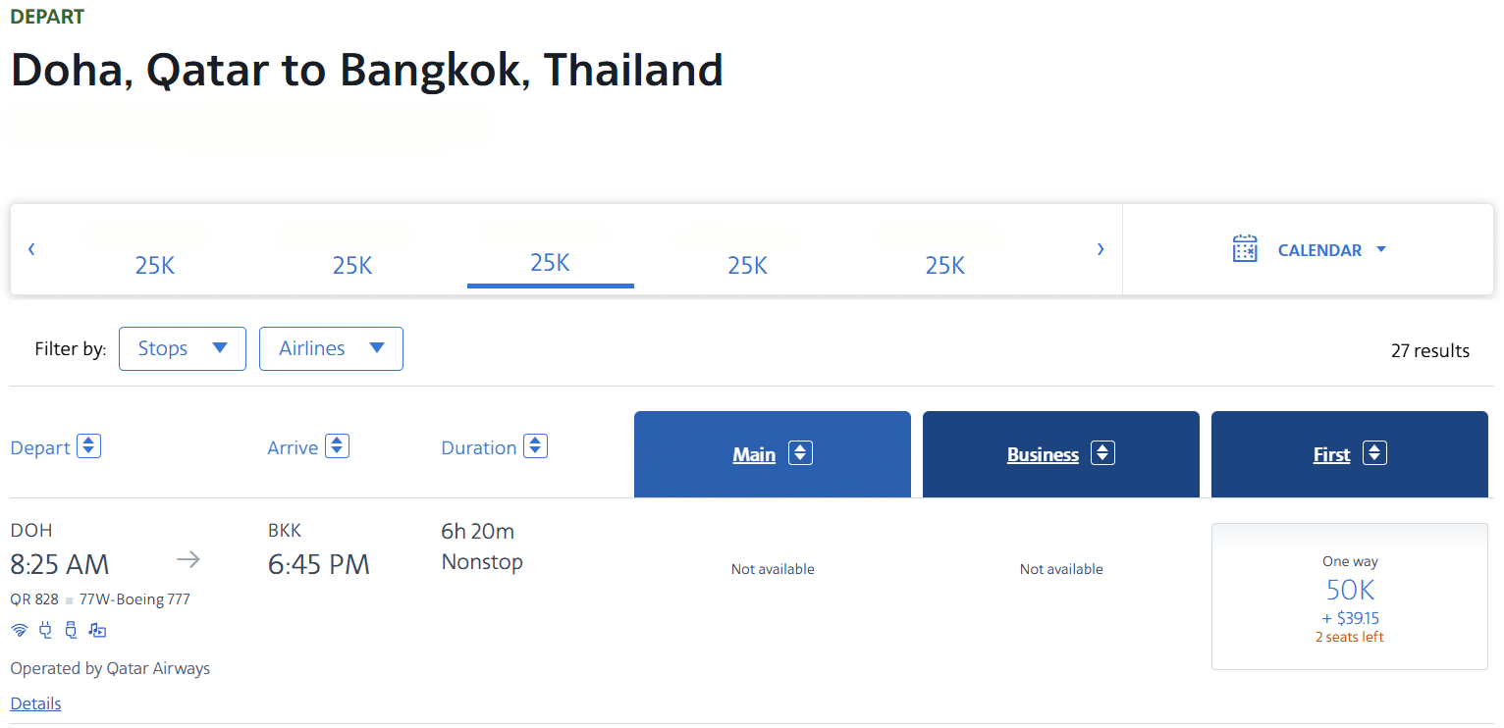Click the power outlet amenity icon
Viewport: 1504px width, 728px height.
(x=45, y=629)
